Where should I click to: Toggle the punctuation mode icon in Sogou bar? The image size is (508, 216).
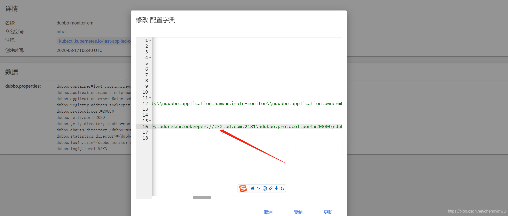pos(259,188)
